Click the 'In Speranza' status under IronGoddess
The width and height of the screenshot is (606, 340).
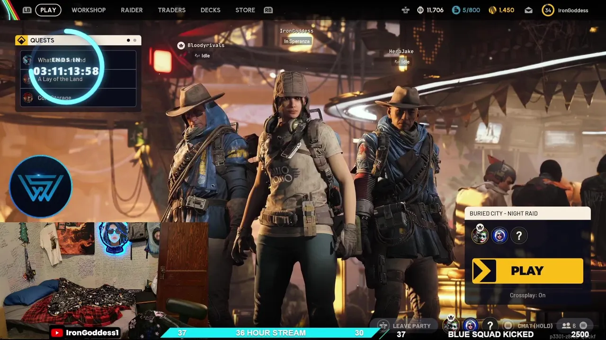pyautogui.click(x=296, y=41)
